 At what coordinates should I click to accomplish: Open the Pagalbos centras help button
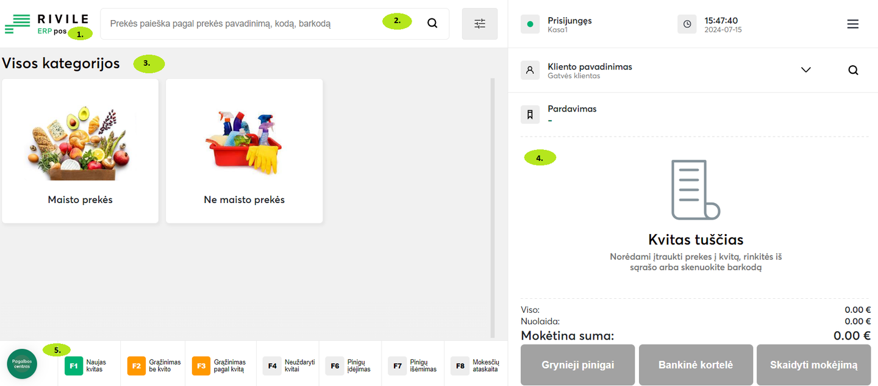point(22,364)
